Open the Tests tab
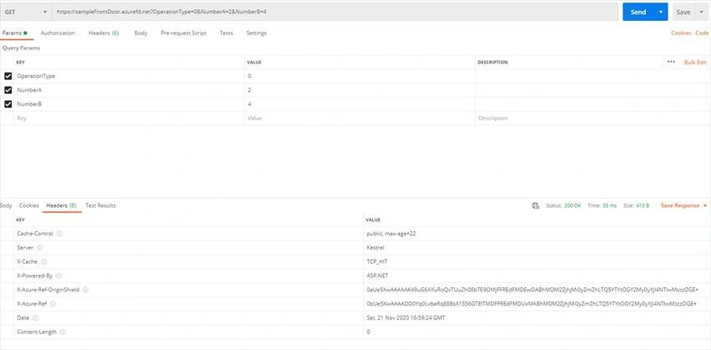Image resolution: width=711 pixels, height=350 pixels. pyautogui.click(x=227, y=33)
